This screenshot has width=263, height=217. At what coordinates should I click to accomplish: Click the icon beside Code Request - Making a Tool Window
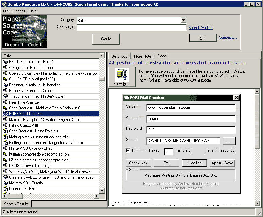click(5, 108)
